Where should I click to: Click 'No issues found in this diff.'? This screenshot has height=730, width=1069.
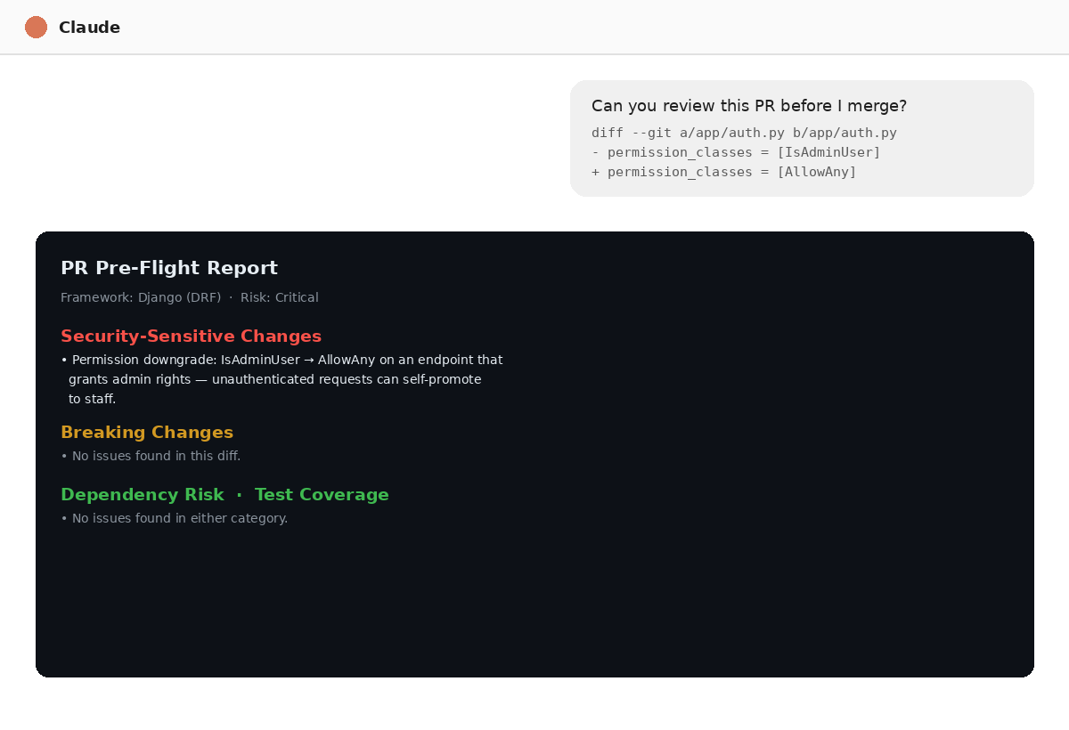coord(151,456)
